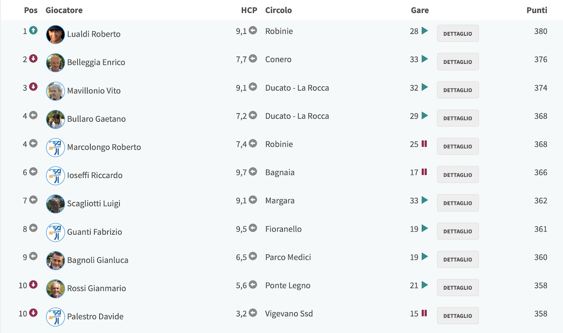This screenshot has width=563, height=333.
Task: Click the green up arrow beside position 1
Action: click(x=33, y=31)
